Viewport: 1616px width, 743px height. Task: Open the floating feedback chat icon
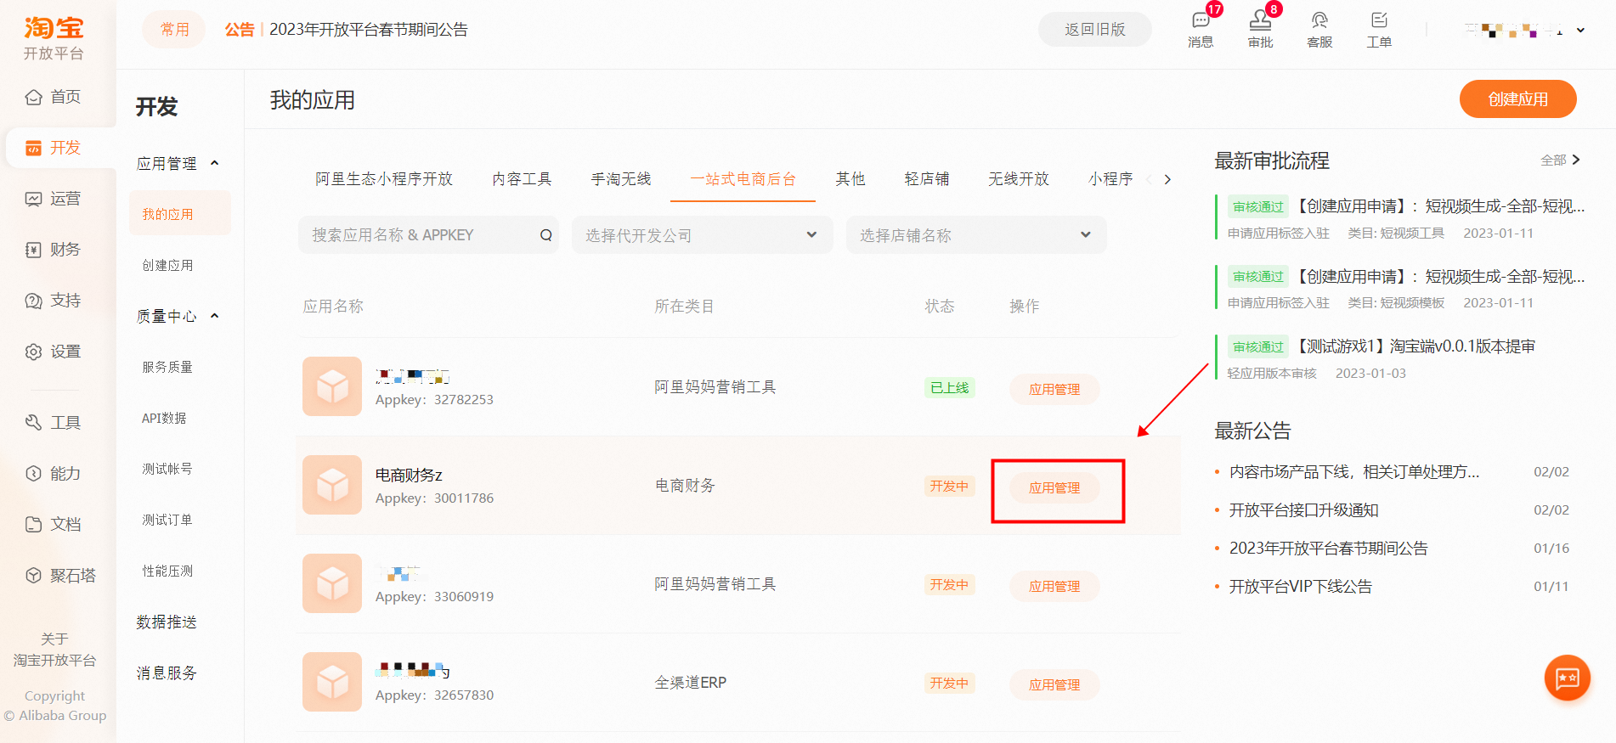[1567, 678]
